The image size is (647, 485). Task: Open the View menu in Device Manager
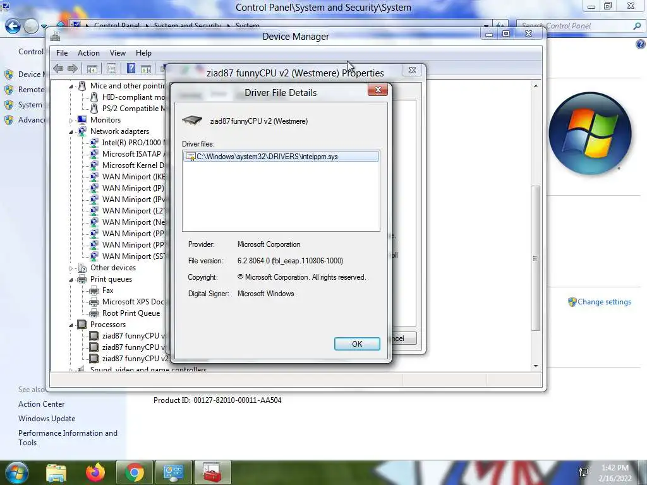click(x=118, y=53)
